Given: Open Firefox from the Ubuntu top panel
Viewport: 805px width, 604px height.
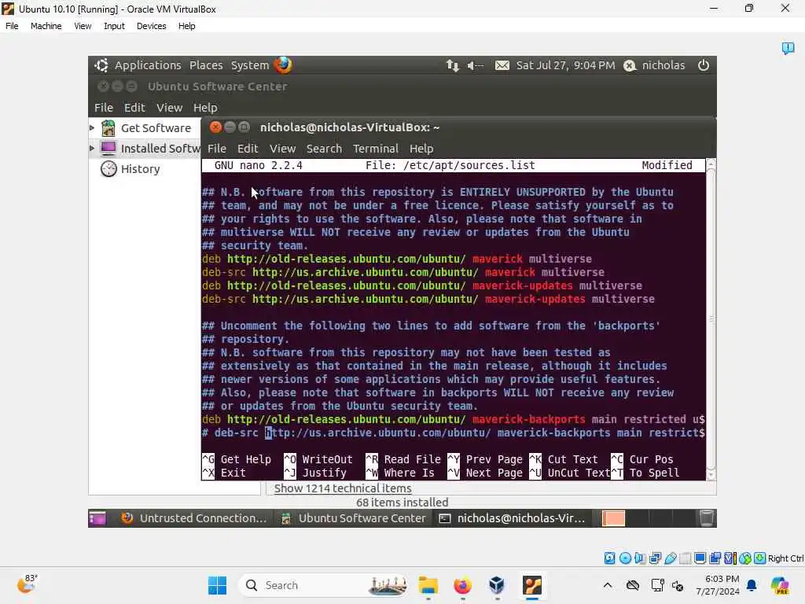Looking at the screenshot, I should tap(283, 65).
